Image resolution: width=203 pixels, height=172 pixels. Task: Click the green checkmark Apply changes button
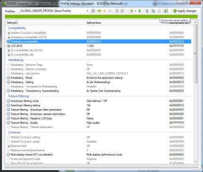pyautogui.click(x=185, y=11)
